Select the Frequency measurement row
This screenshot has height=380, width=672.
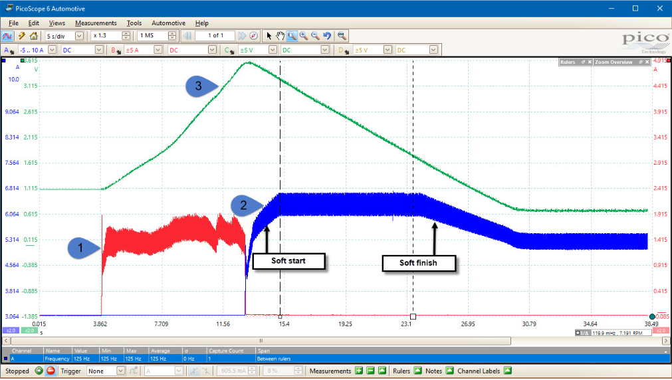(x=336, y=359)
